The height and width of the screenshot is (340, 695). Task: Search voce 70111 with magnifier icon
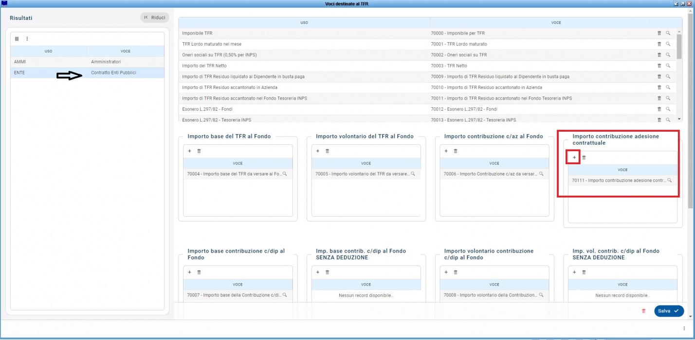click(670, 181)
